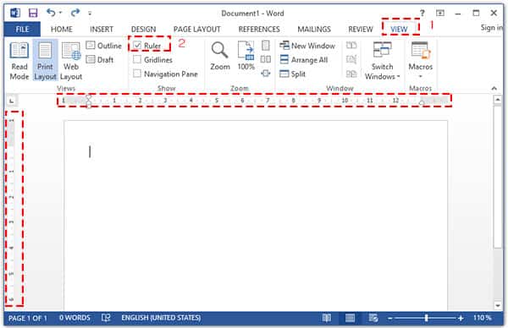Click PAGE 1 OF 1 in status bar
Image resolution: width=508 pixels, height=328 pixels.
[28, 319]
